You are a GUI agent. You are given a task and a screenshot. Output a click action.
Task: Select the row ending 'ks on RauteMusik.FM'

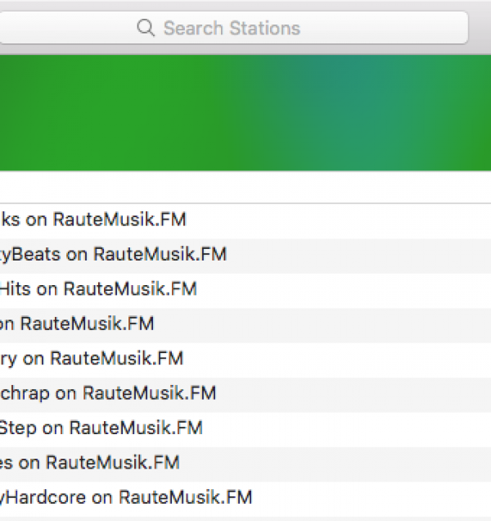click(x=245, y=221)
